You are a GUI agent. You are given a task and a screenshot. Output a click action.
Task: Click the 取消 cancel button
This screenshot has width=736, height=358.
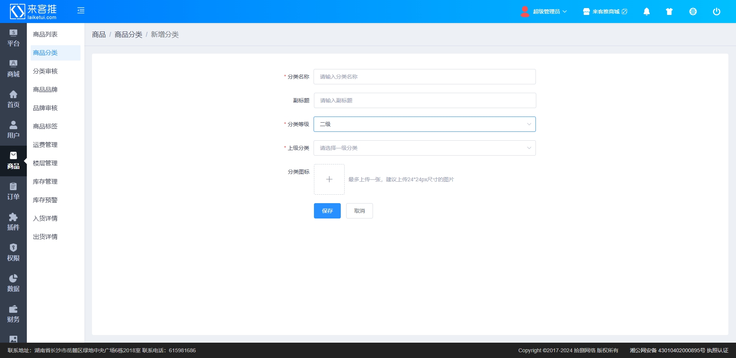point(359,211)
